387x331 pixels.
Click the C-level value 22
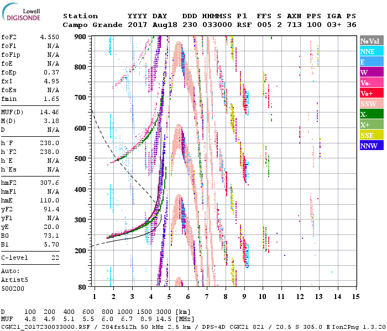coord(55,258)
